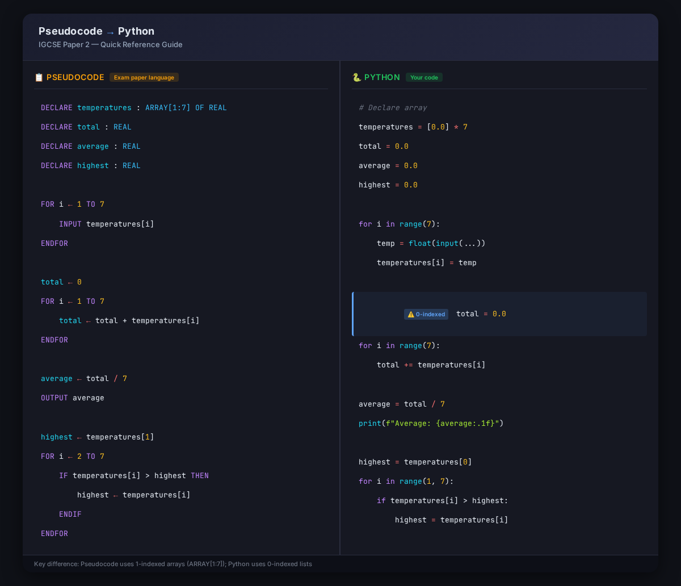This screenshot has height=586, width=681.
Task: Click the snake icon beside PYTHON
Action: [x=356, y=77]
